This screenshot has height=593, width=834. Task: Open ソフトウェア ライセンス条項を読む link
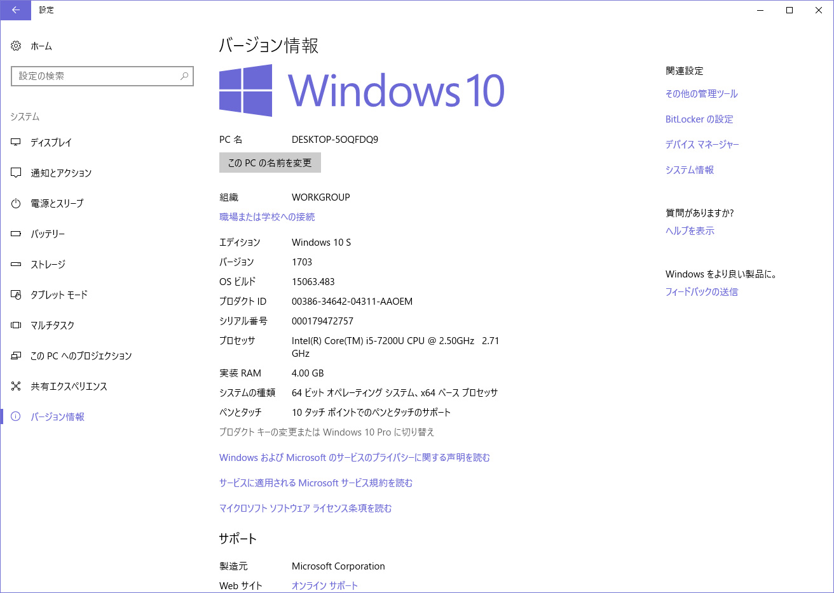coord(305,508)
